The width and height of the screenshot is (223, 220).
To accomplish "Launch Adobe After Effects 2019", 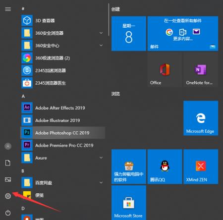I will tap(62, 108).
